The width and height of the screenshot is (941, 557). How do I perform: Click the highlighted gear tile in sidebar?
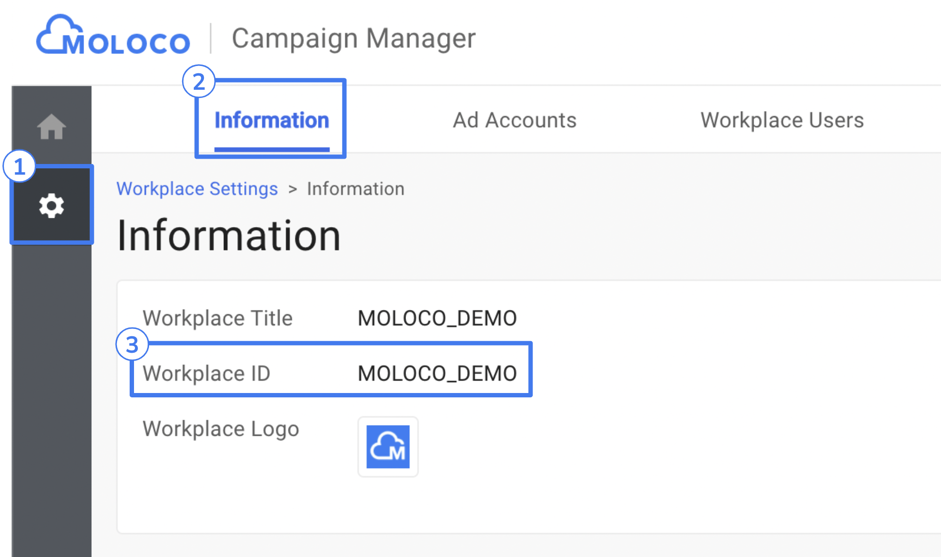51,205
